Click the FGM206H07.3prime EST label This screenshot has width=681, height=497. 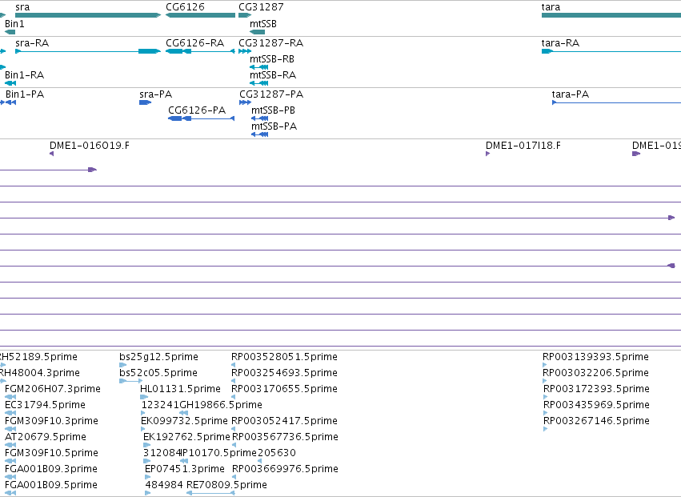[53, 389]
